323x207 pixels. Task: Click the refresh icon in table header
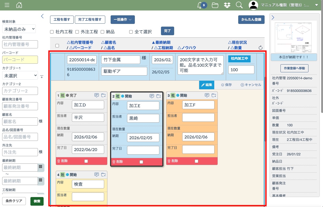tap(260, 48)
